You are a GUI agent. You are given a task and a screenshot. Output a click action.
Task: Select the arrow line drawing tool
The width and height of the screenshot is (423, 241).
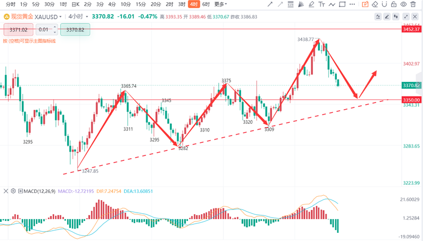pyautogui.click(x=270, y=4)
